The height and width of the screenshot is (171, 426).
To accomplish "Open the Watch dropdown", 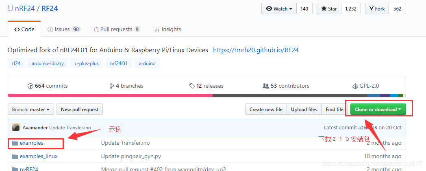I will (x=279, y=9).
